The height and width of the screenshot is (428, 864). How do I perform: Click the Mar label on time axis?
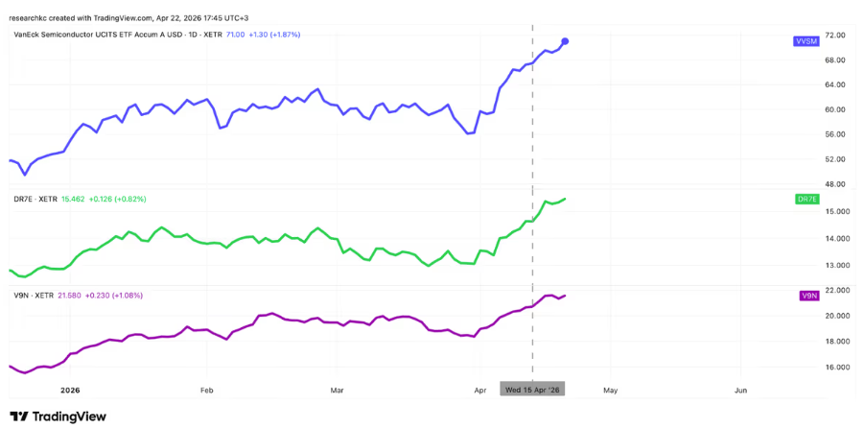[337, 391]
